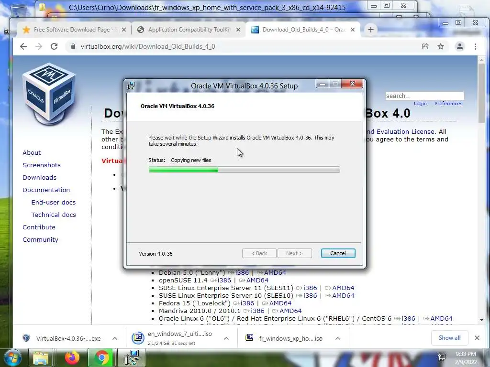Open the Downloads sidebar link
Screen dimensions: 490x367
(x=39, y=178)
